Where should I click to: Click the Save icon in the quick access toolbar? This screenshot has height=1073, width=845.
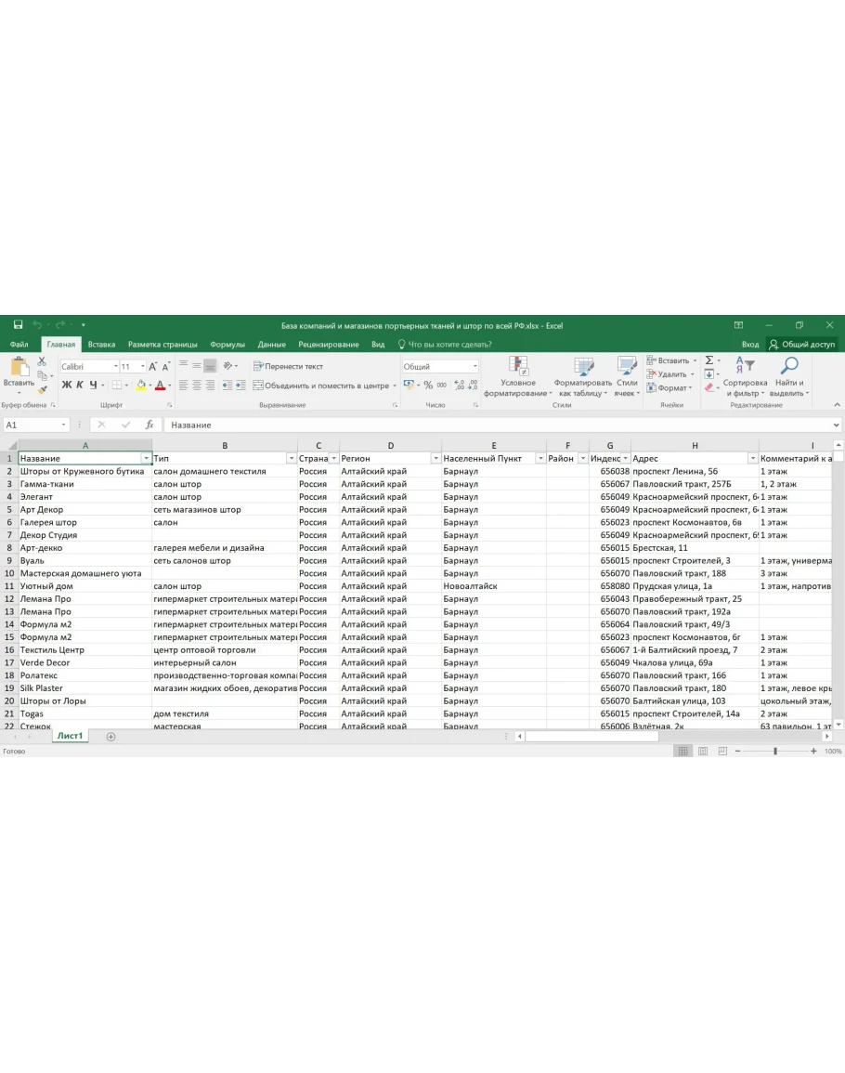pos(18,325)
